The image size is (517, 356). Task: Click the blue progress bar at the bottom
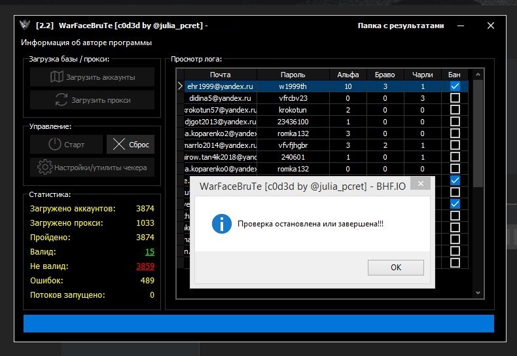coord(258,323)
